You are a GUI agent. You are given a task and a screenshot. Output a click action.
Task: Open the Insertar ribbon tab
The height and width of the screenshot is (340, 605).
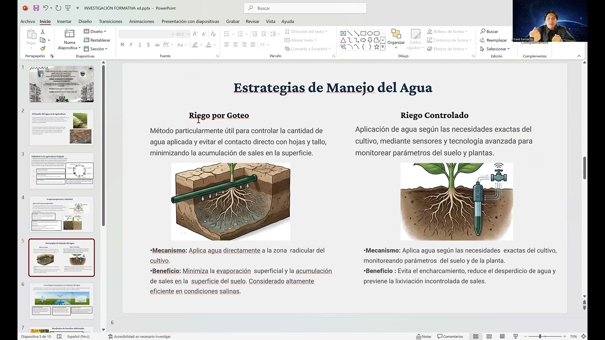64,21
